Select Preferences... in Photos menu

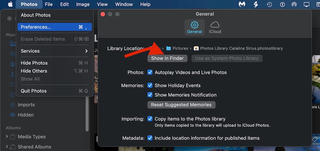pyautogui.click(x=54, y=27)
